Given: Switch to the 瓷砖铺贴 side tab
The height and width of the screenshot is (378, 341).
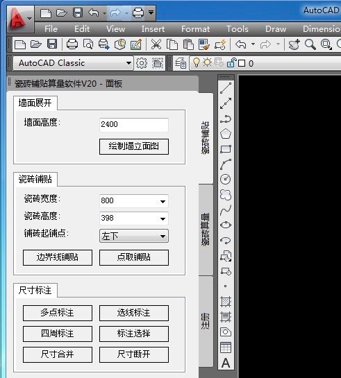Looking at the screenshot, I should (206, 138).
